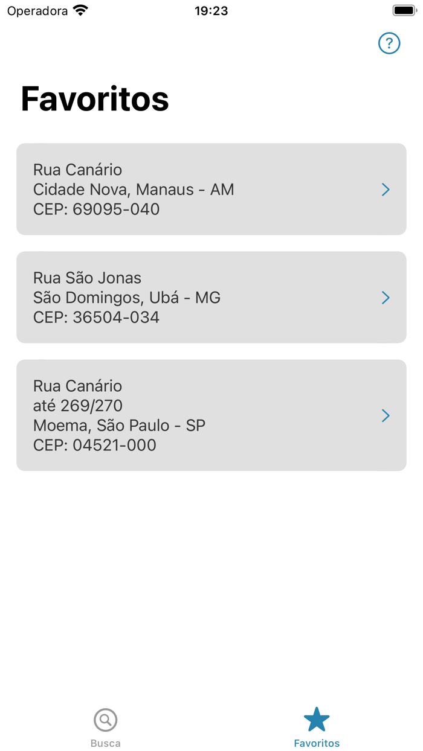Expand the Rua São Jonas entry chevron
This screenshot has height=751, width=423.
tap(386, 297)
